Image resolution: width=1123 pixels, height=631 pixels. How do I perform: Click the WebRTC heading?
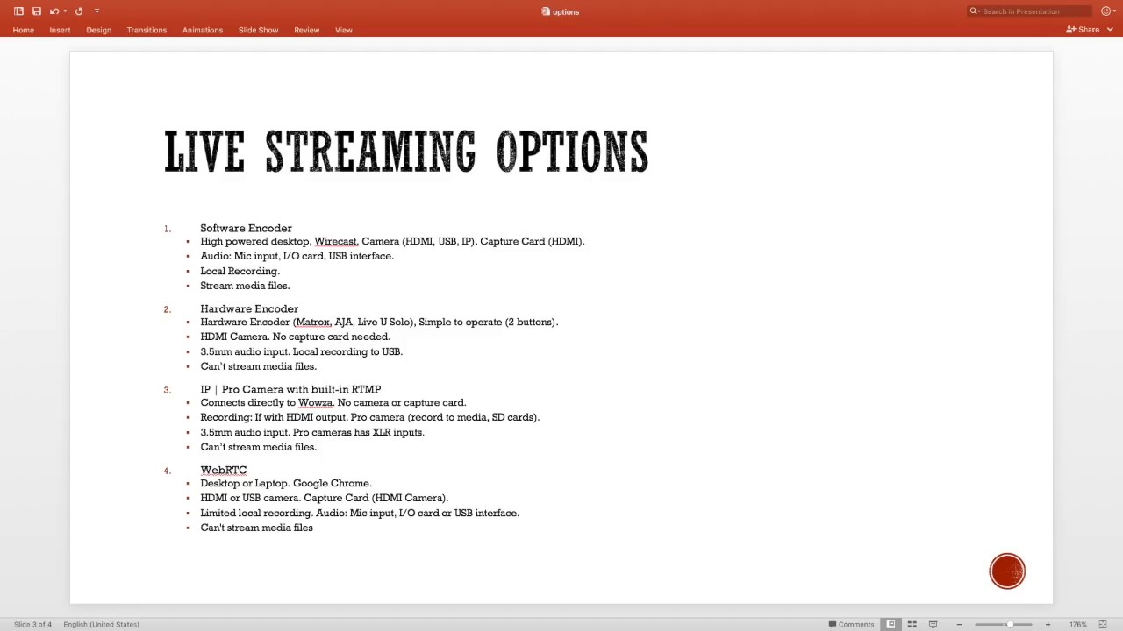tap(224, 470)
